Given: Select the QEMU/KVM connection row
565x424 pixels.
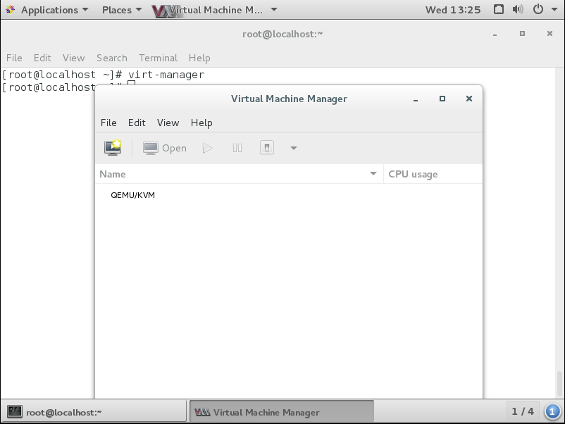Looking at the screenshot, I should (x=133, y=195).
